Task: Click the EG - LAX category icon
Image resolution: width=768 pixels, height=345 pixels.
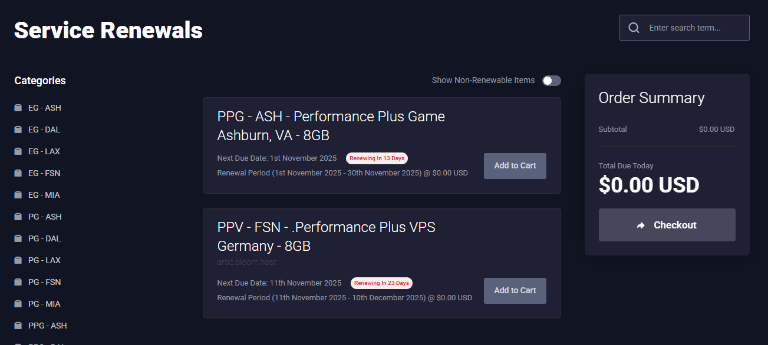Action: 18,151
